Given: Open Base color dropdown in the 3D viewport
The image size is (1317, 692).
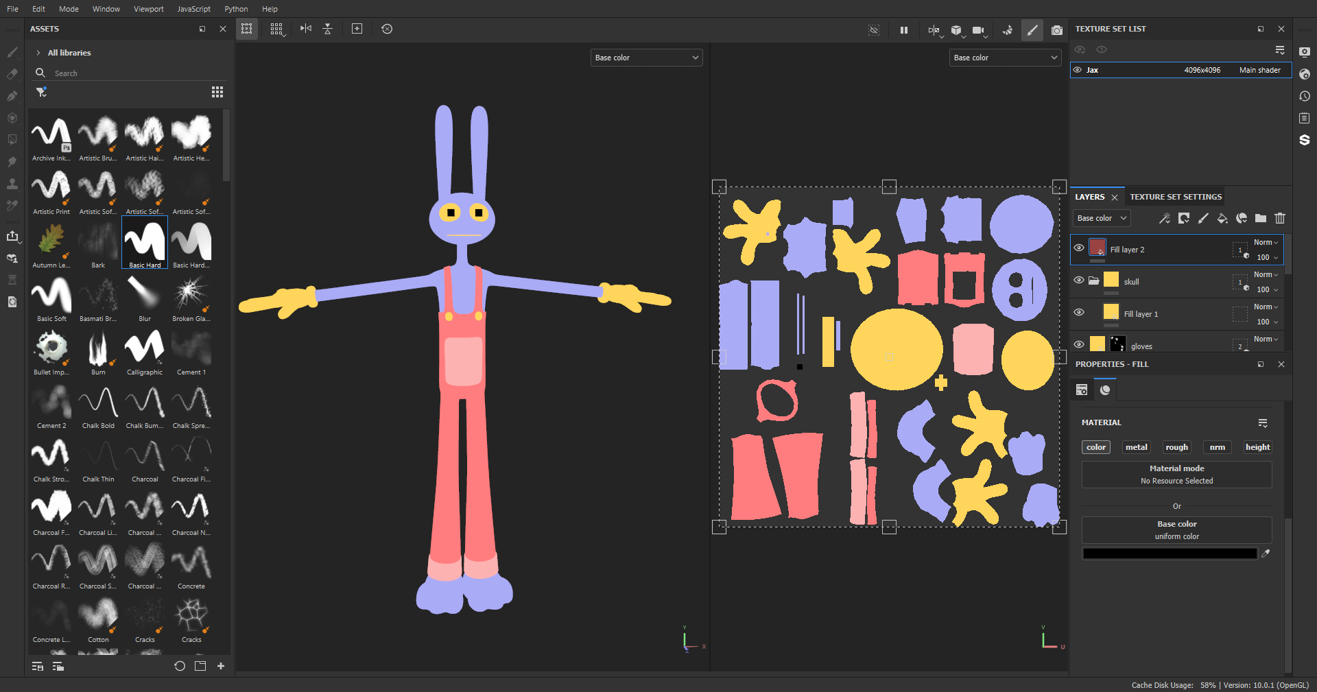Looking at the screenshot, I should coord(646,58).
